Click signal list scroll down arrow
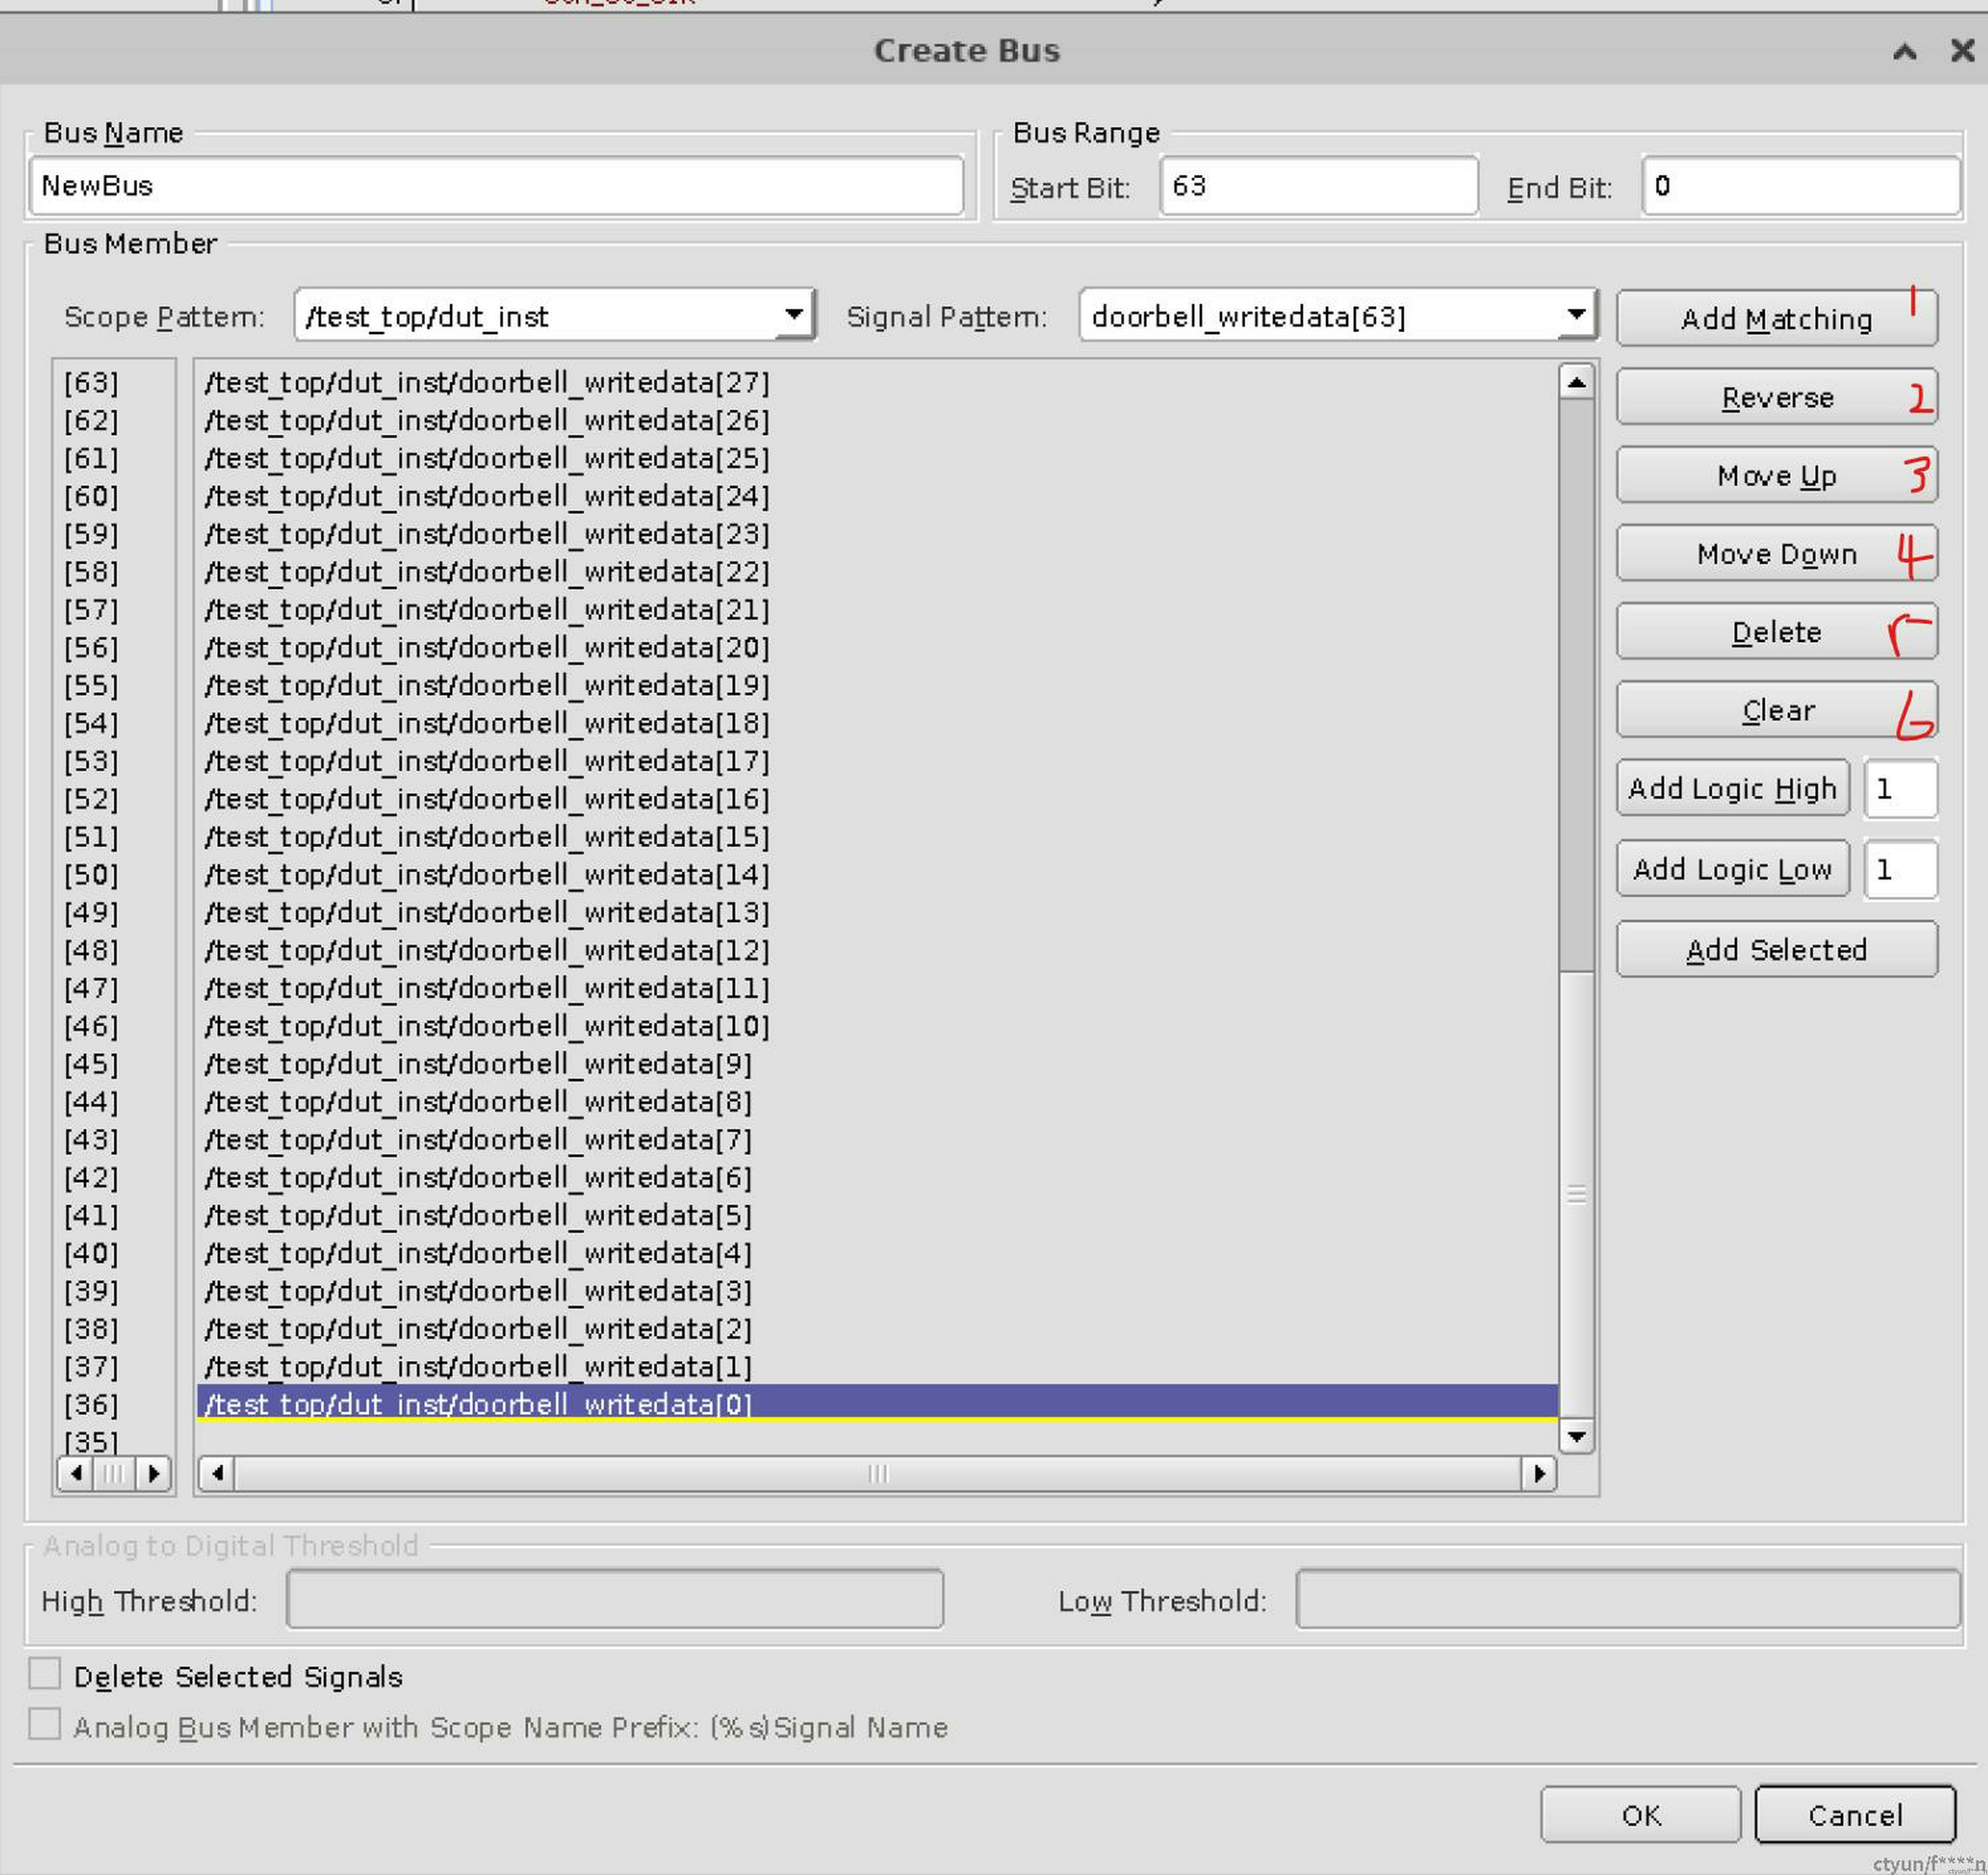Screen dimensions: 1988x1875 1576,1437
